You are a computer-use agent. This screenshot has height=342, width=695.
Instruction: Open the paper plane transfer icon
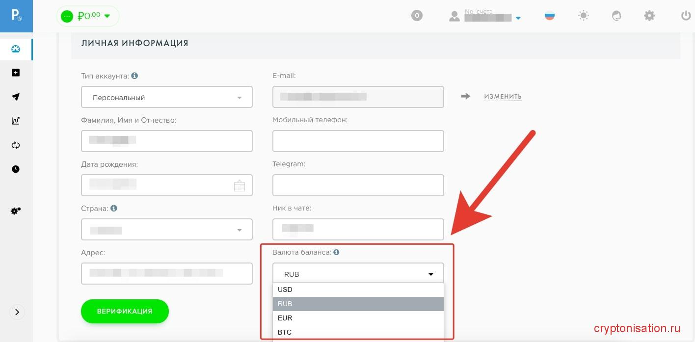point(16,97)
